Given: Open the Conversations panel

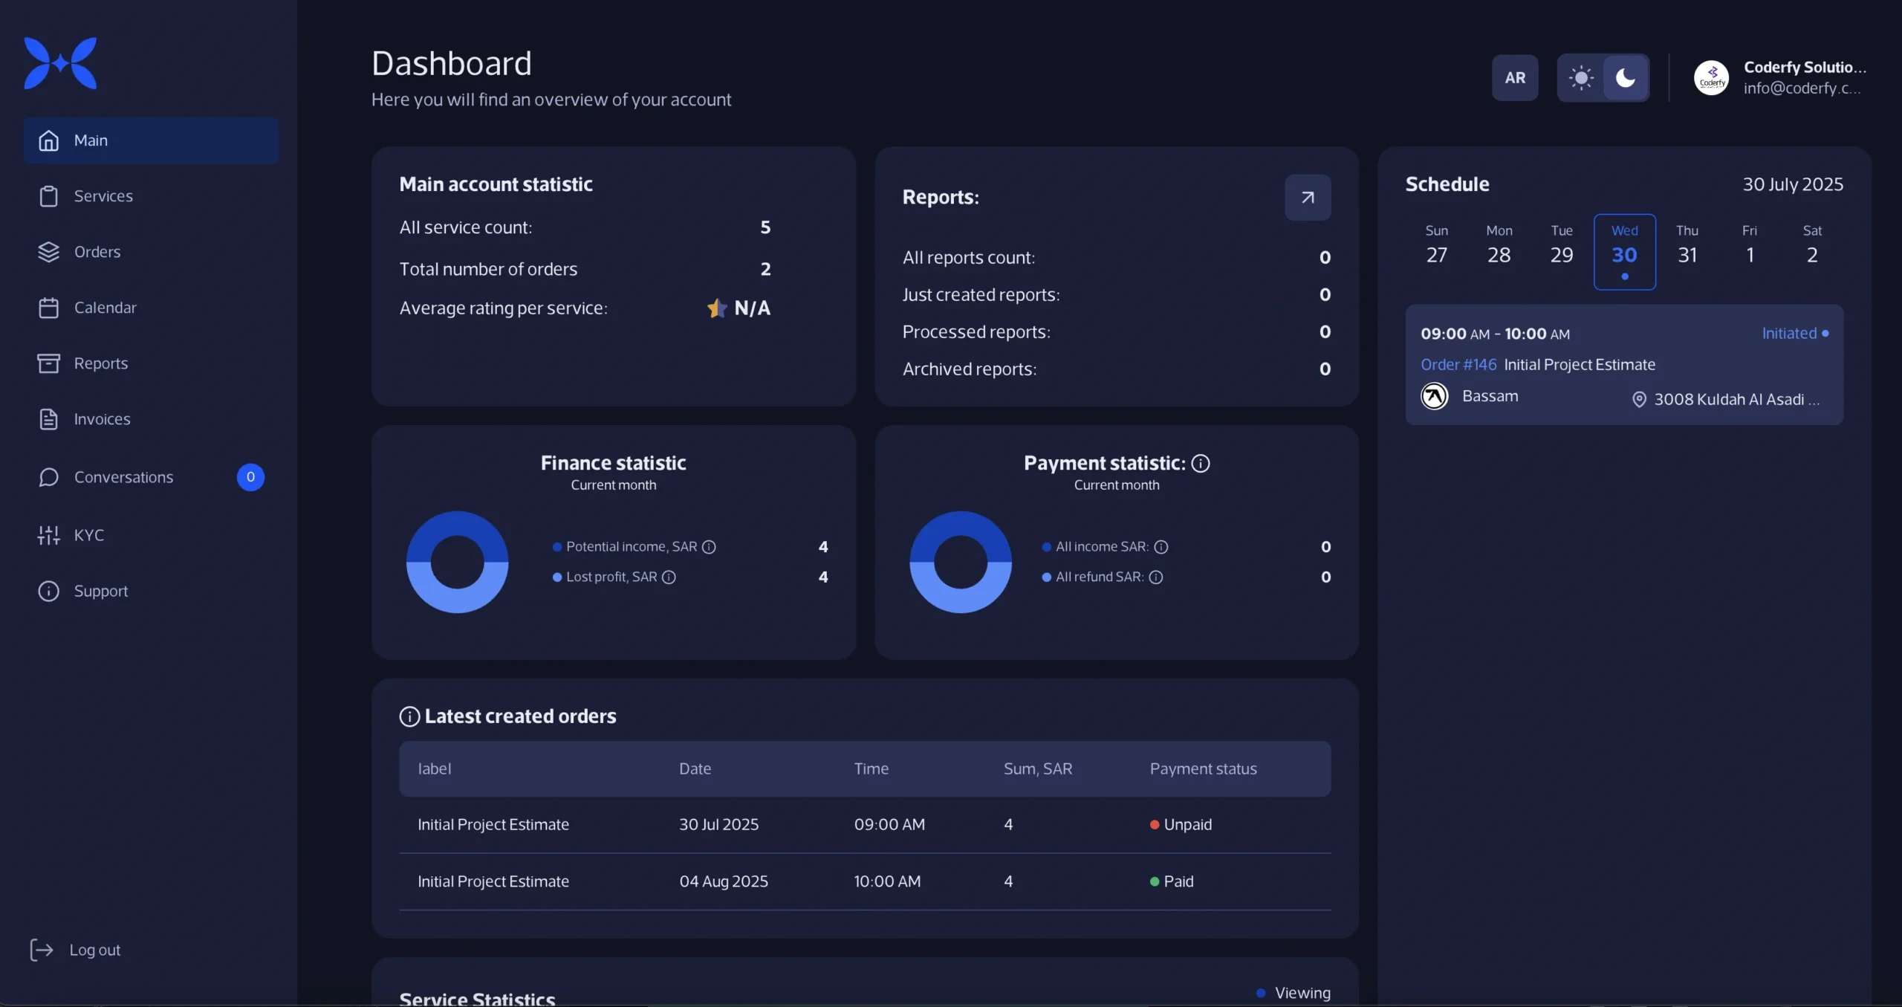Looking at the screenshot, I should pos(123,477).
